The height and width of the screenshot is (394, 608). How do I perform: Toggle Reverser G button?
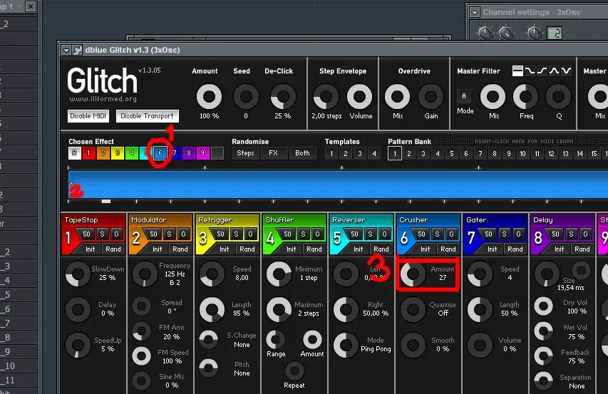384,234
